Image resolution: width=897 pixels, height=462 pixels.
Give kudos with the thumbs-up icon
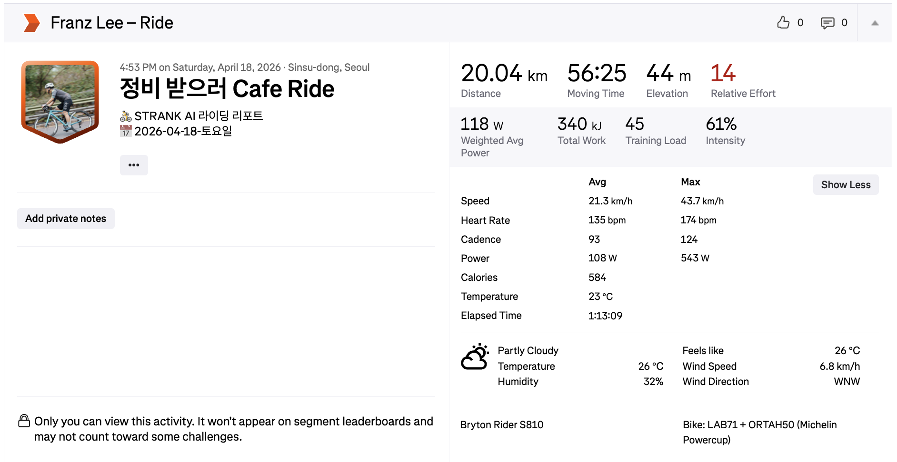click(x=783, y=22)
